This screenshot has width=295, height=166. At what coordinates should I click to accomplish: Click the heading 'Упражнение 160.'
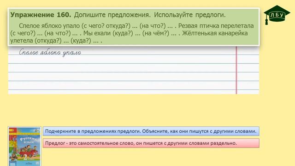(x=41, y=15)
